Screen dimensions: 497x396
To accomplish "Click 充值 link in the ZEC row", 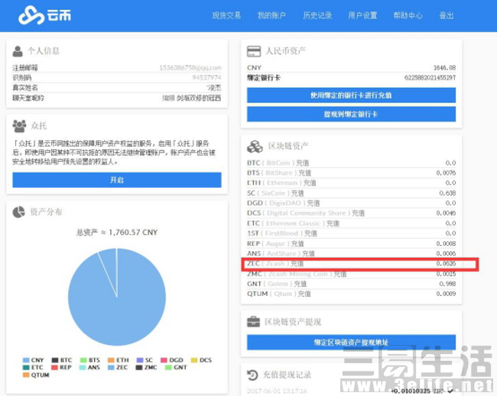I will coord(297,263).
